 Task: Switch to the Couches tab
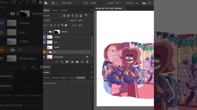point(64,10)
